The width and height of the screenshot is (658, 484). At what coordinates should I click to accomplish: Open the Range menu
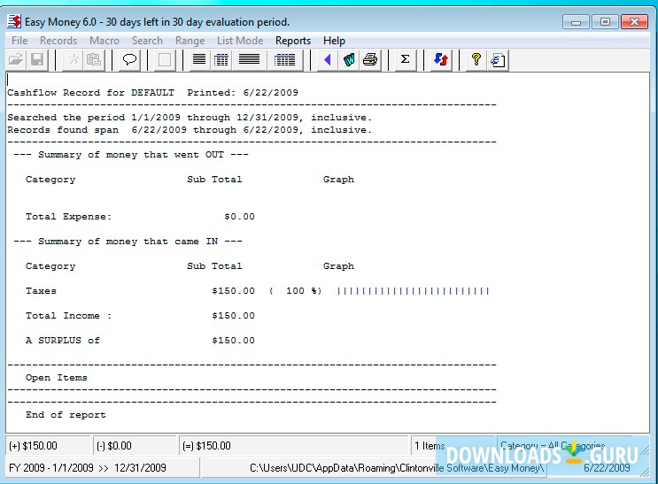click(190, 41)
